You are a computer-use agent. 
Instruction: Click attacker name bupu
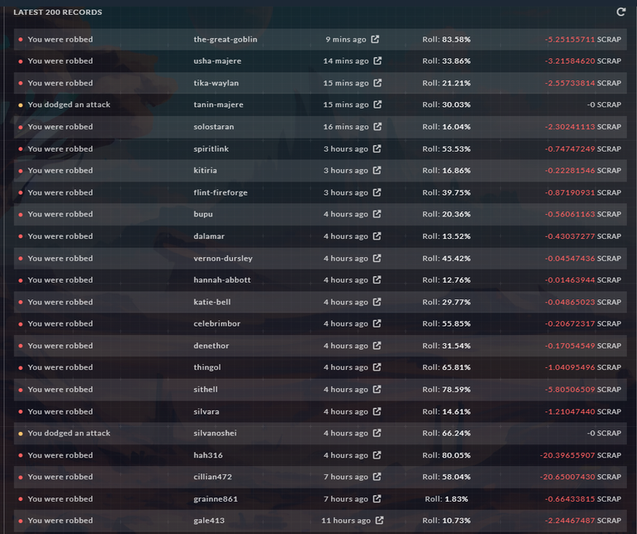coord(203,214)
